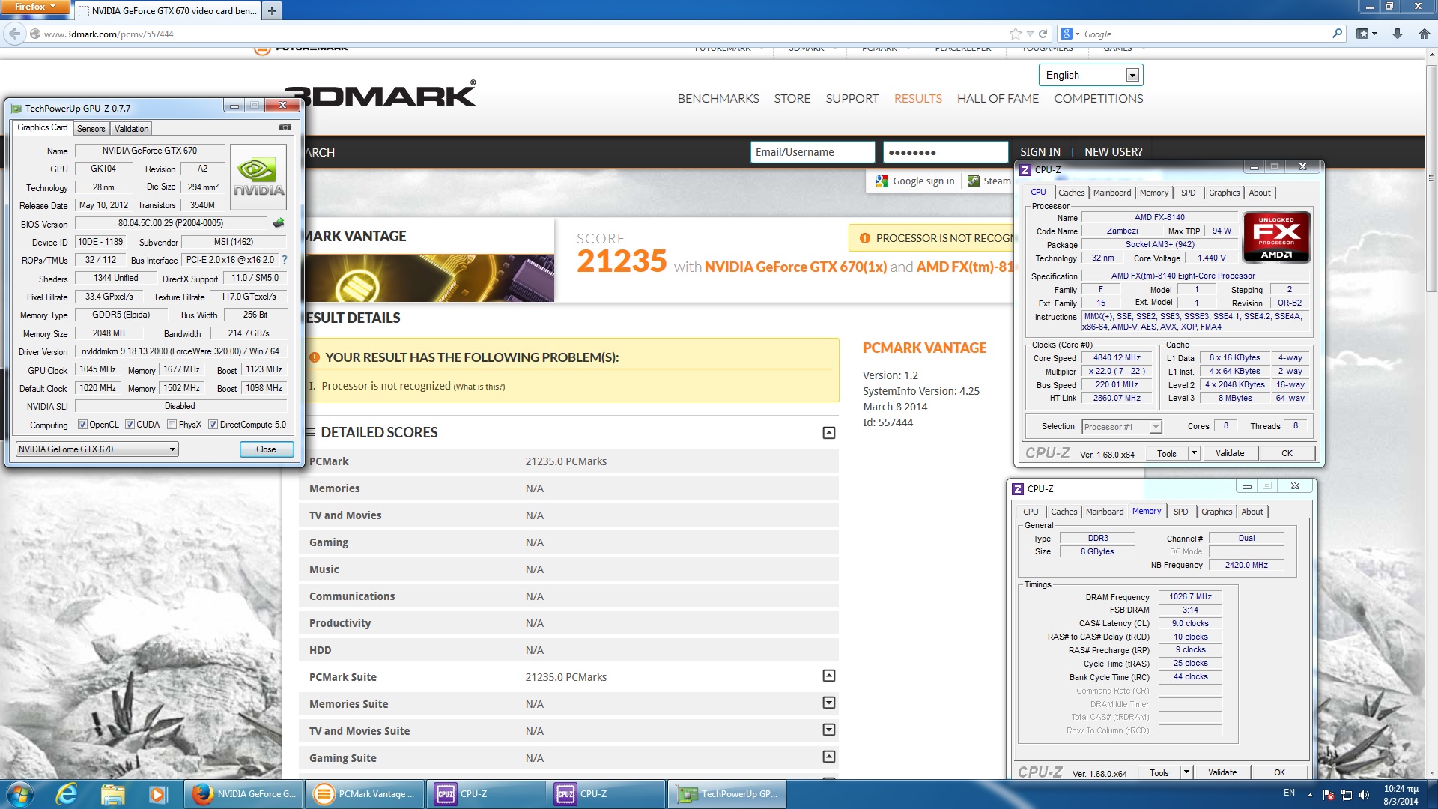Image resolution: width=1438 pixels, height=809 pixels.
Task: Toggle the PhysX checkbox in GPU-Z
Action: point(172,425)
